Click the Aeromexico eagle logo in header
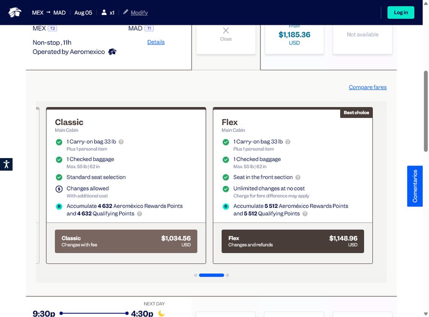Screen dimensions: 429x317 click(x=15, y=12)
